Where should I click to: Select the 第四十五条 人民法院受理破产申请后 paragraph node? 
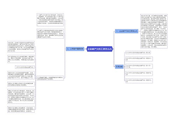(x=21, y=75)
